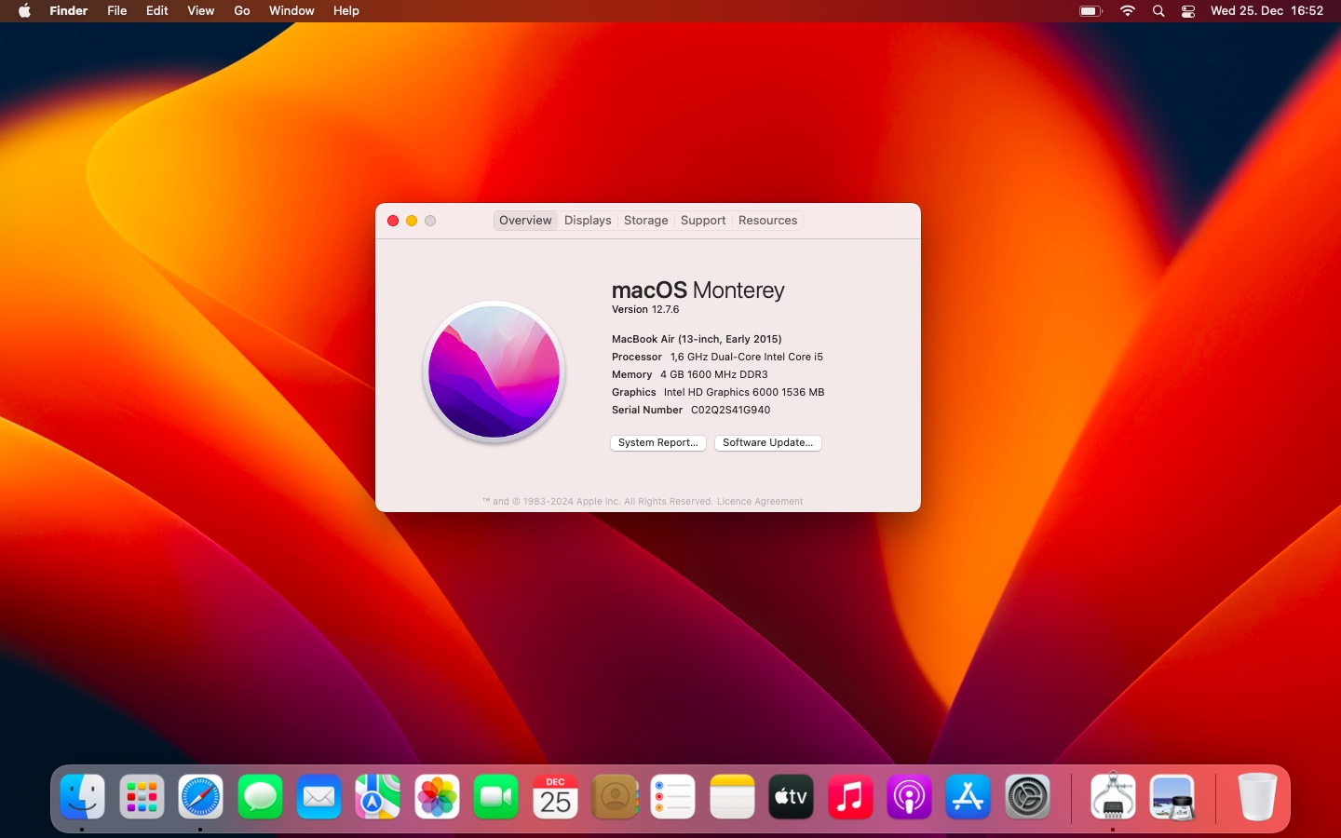Screen dimensions: 1341x838
Task: Launch FaceTime from the Dock
Action: click(x=496, y=797)
